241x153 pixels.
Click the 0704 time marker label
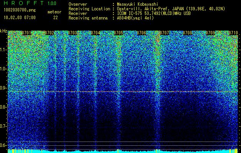[x=95, y=33]
